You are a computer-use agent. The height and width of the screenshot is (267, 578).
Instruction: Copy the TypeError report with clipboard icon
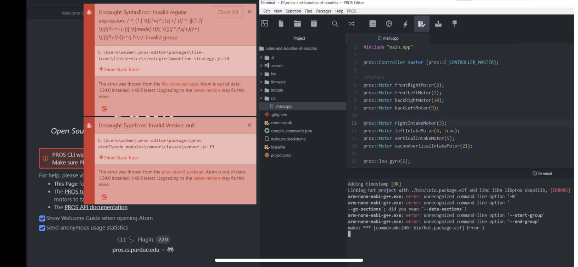(x=104, y=197)
